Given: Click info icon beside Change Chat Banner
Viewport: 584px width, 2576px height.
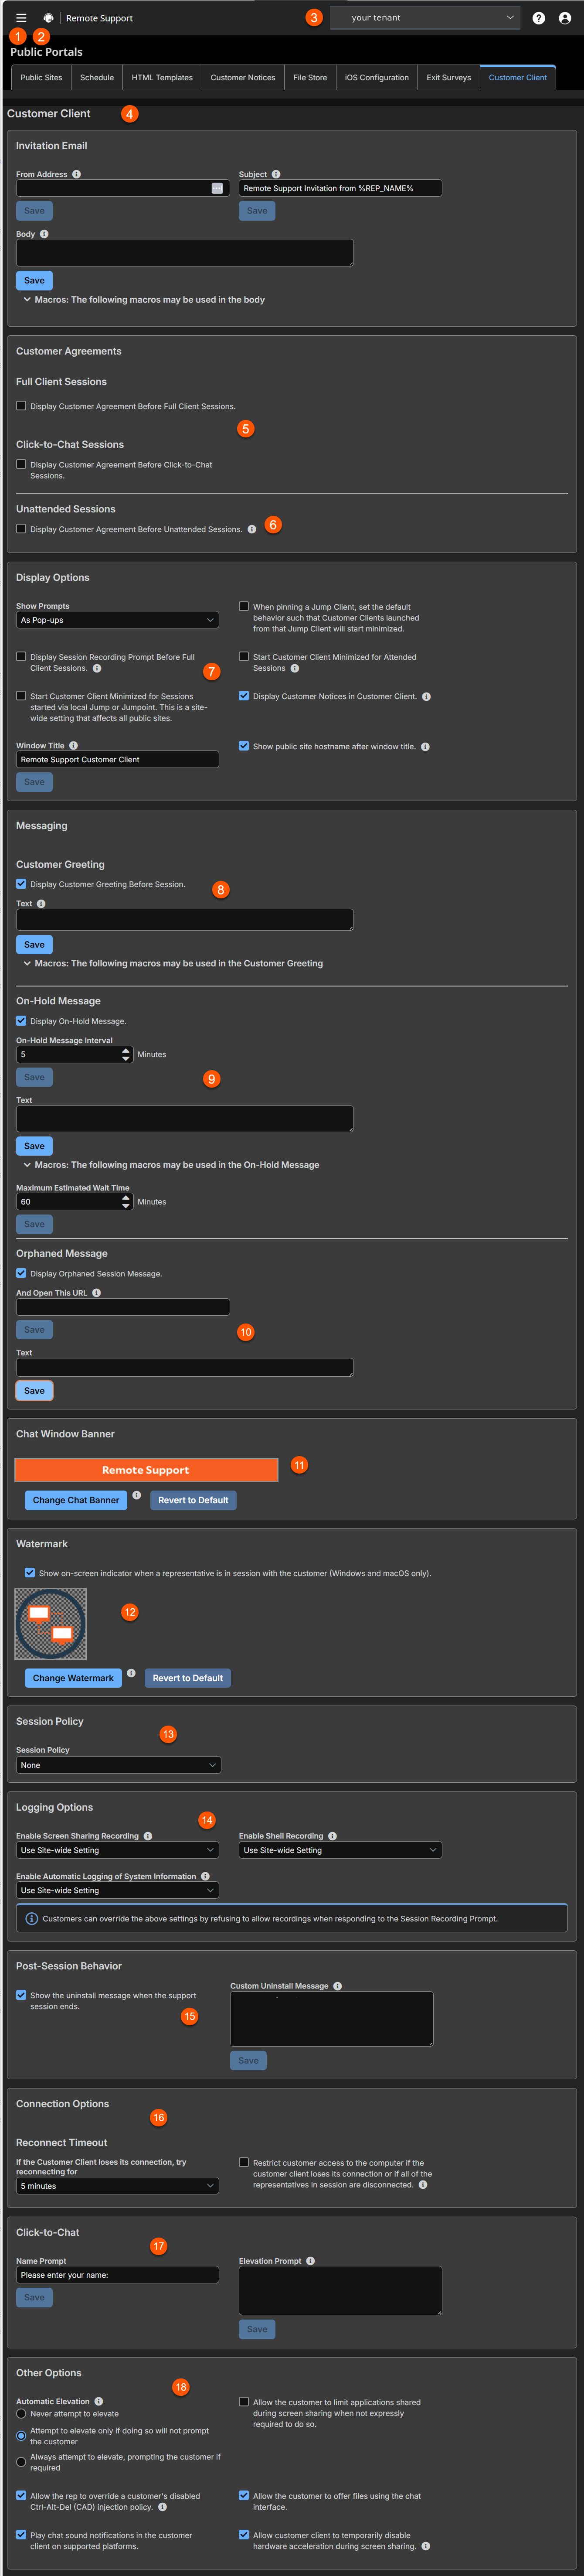Looking at the screenshot, I should 137,1496.
